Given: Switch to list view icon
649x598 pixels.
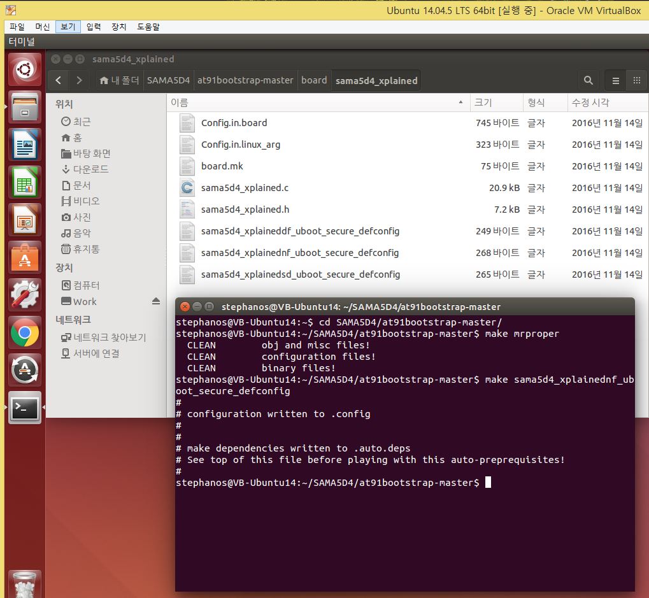Looking at the screenshot, I should click(x=615, y=81).
